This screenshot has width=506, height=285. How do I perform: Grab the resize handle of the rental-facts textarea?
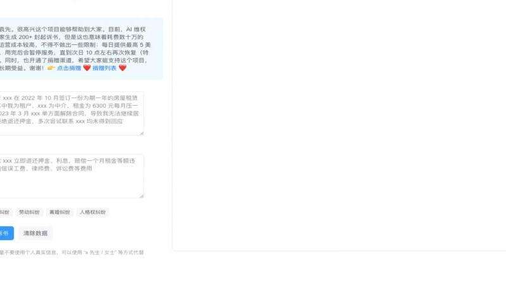click(142, 133)
